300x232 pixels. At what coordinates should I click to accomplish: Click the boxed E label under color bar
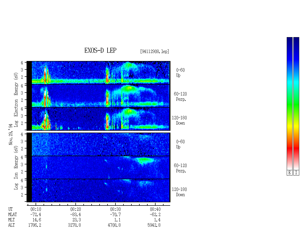pos(289,173)
